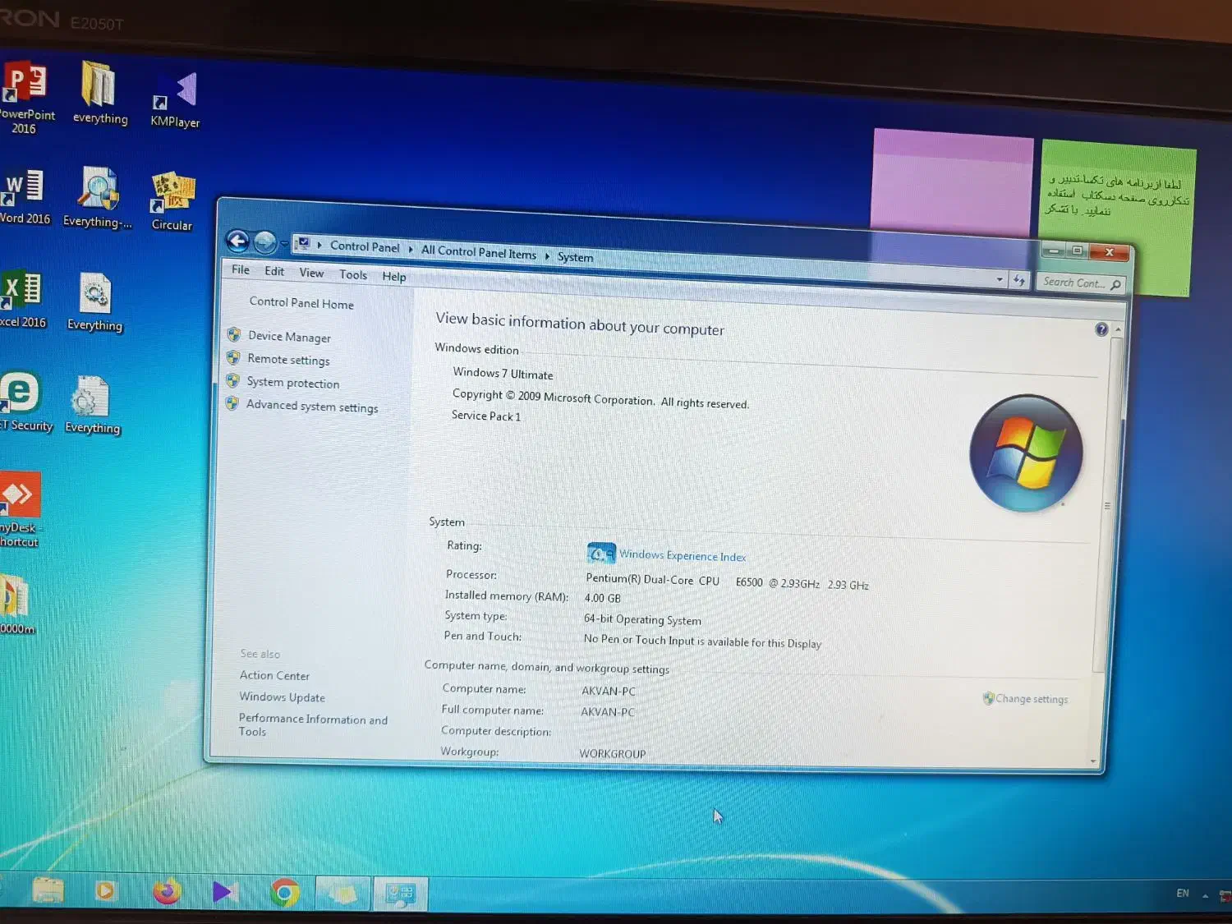Open the address bar history dropdown
Image resolution: width=1232 pixels, height=924 pixels.
point(1000,280)
